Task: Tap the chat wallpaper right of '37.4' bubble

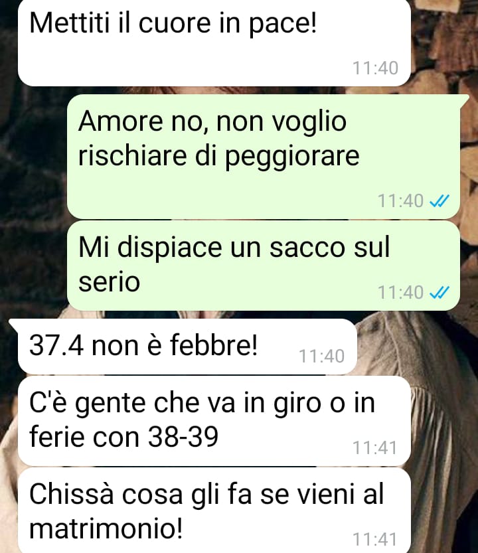Action: [416, 347]
